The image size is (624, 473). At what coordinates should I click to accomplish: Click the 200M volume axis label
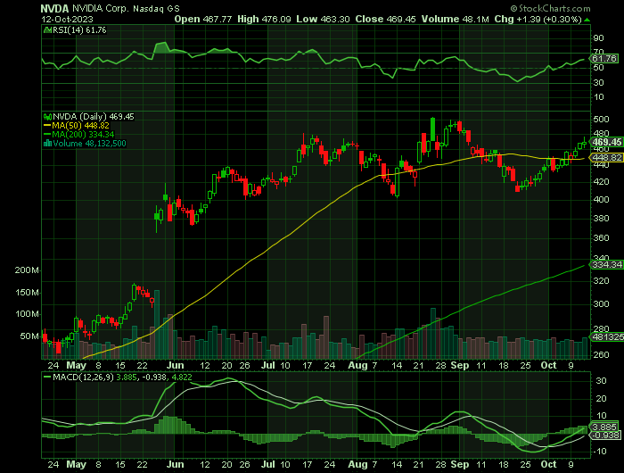click(x=27, y=270)
